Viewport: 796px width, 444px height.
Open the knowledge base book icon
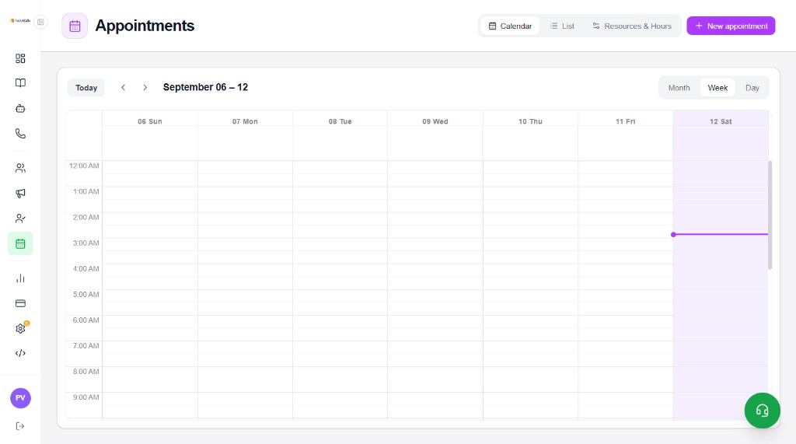[20, 82]
